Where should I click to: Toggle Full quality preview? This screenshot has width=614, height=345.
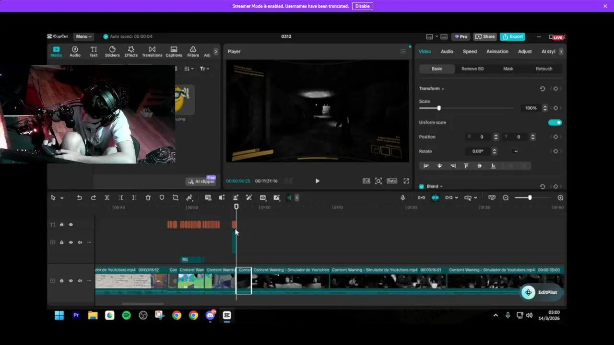pyautogui.click(x=366, y=181)
